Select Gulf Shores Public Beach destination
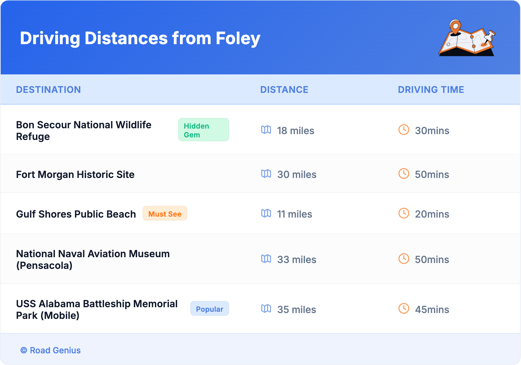 76,214
